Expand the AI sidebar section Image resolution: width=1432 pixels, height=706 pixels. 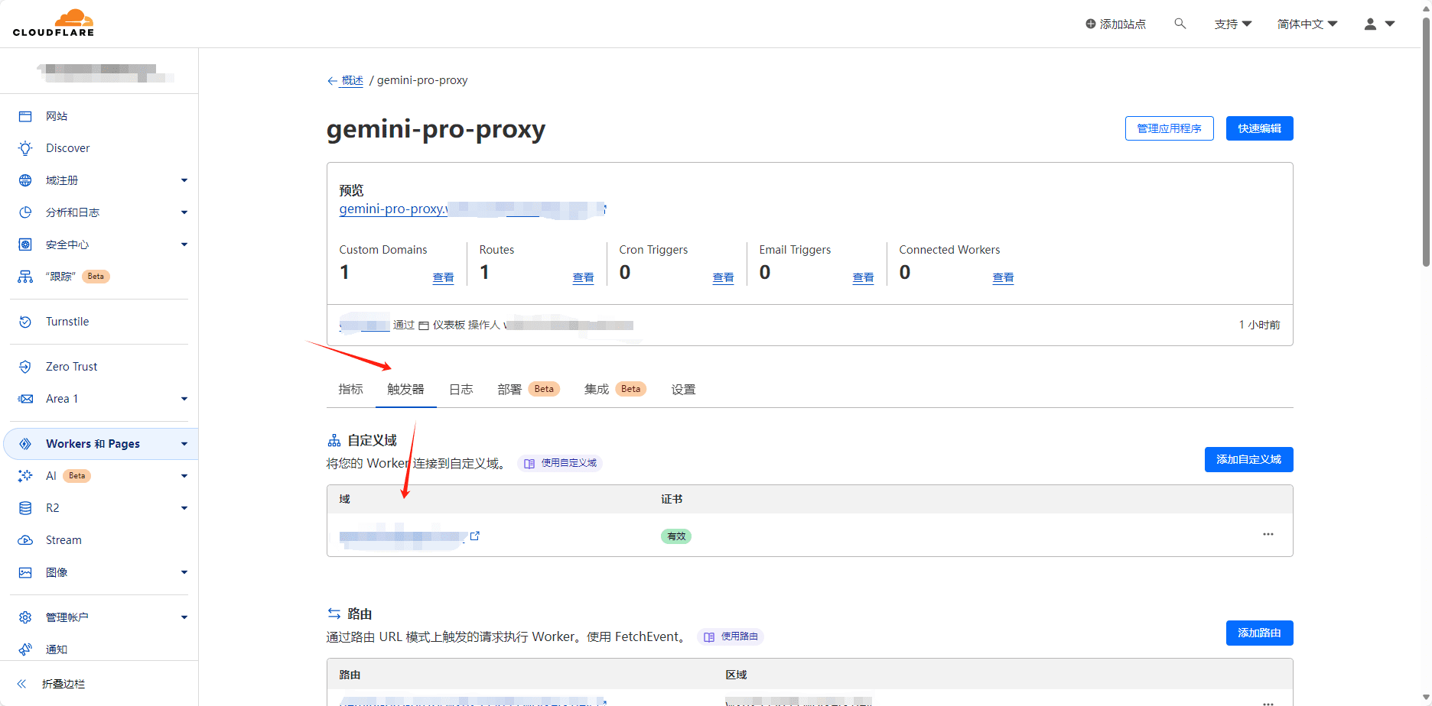pyautogui.click(x=184, y=476)
